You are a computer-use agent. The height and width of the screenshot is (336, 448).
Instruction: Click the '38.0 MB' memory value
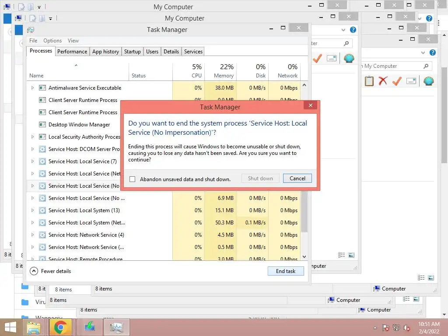click(224, 87)
